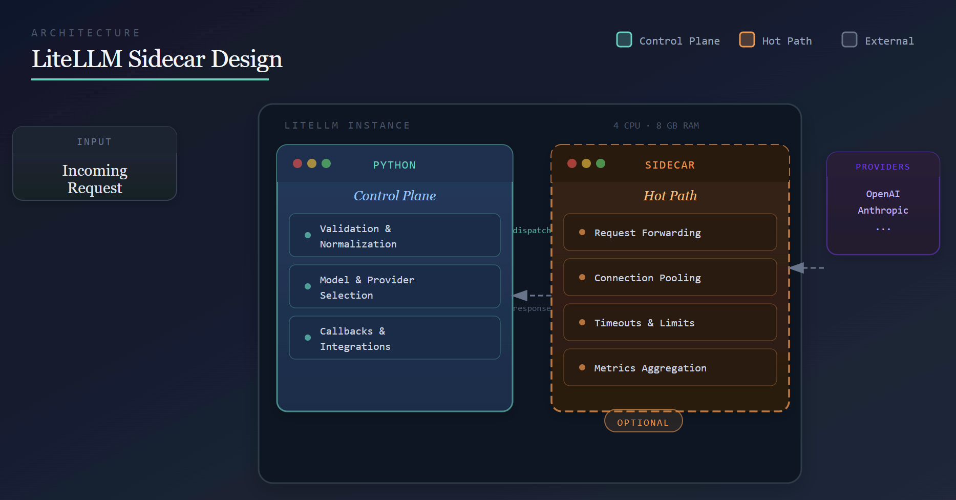Click the bullet dot beside Timeouts & Limits

click(x=582, y=322)
